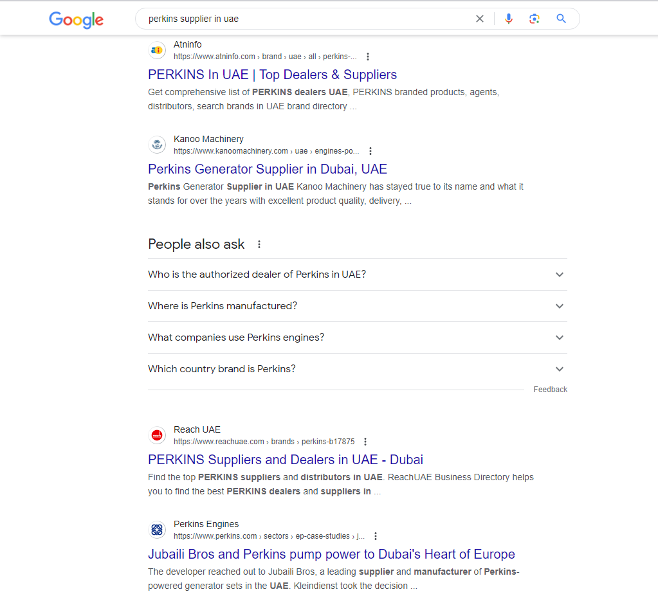Image resolution: width=658 pixels, height=603 pixels.
Task: Open 'Perkins Generator Supplier in Dubai, UAE' link
Action: coord(268,169)
